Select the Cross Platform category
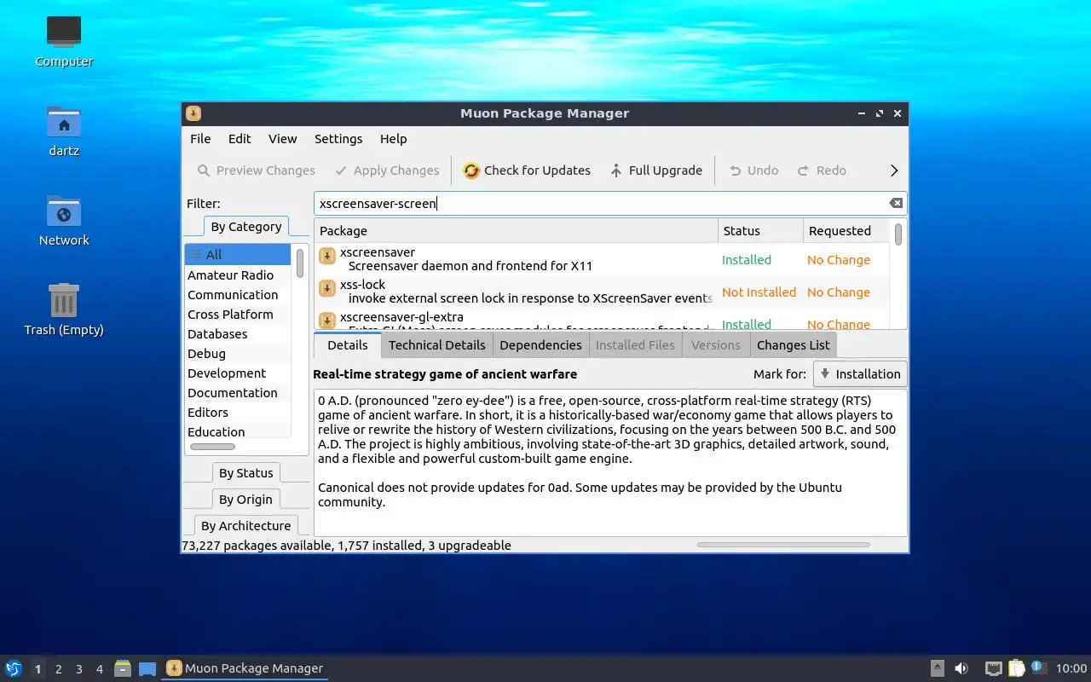This screenshot has height=682, width=1091. click(x=238, y=314)
